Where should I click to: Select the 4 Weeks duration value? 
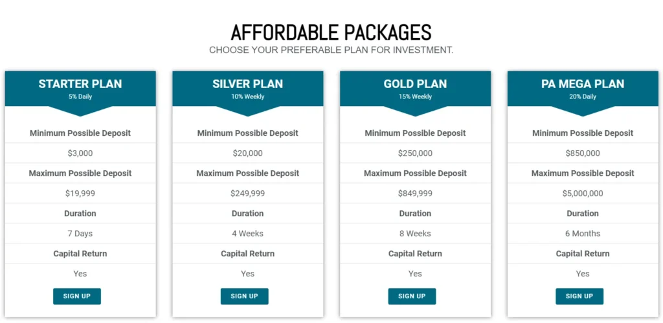point(248,234)
